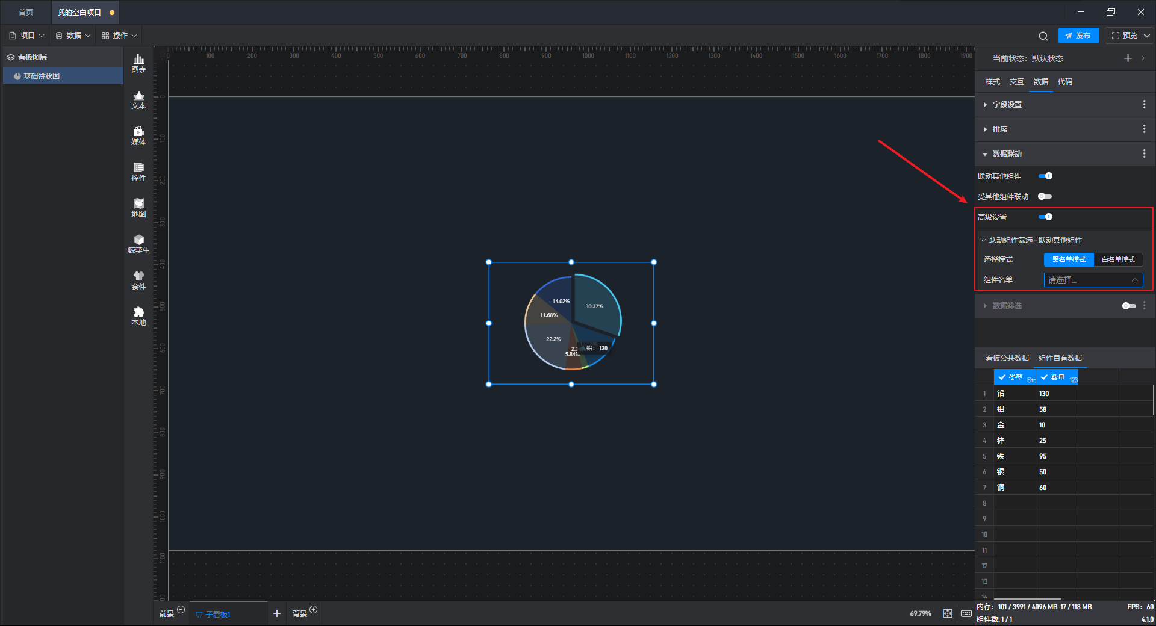The image size is (1156, 626).
Task: Open the 组件名单 dropdown
Action: click(x=1093, y=280)
